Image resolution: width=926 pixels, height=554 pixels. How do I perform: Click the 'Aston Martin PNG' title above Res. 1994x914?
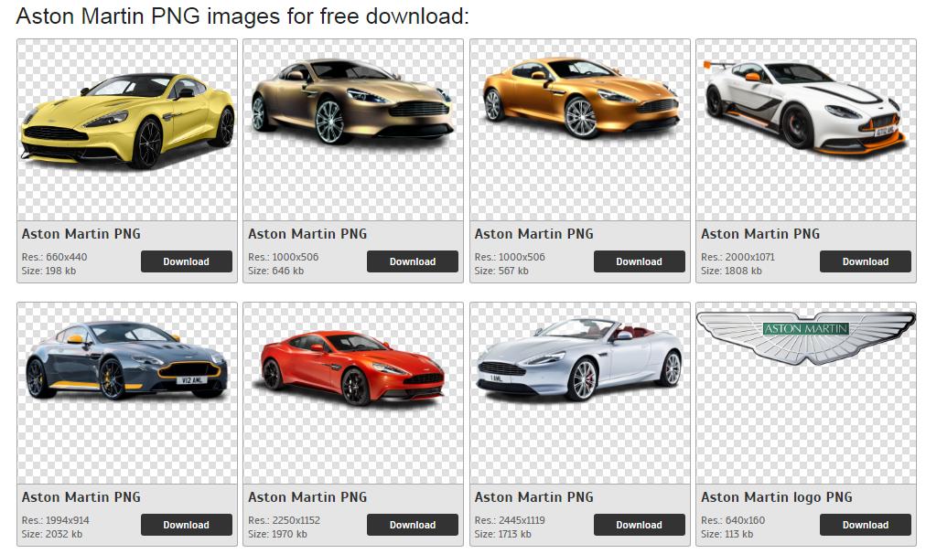tap(81, 497)
